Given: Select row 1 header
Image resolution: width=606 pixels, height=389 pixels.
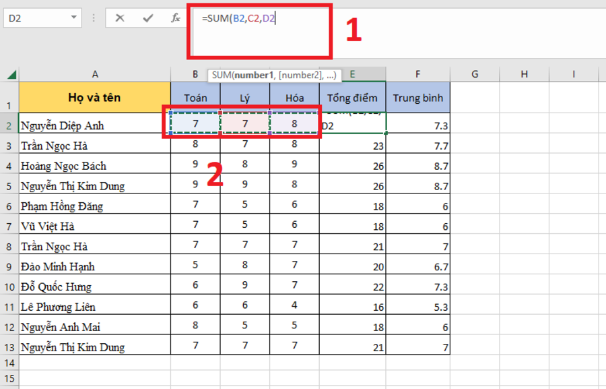Looking at the screenshot, I should 9,98.
